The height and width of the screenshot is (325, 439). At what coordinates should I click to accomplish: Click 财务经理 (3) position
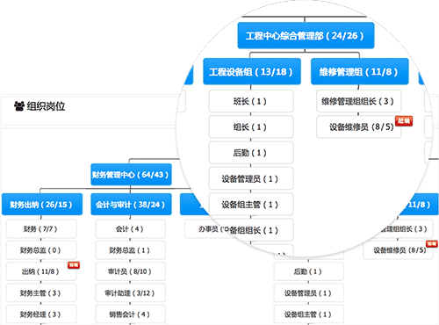point(41,314)
